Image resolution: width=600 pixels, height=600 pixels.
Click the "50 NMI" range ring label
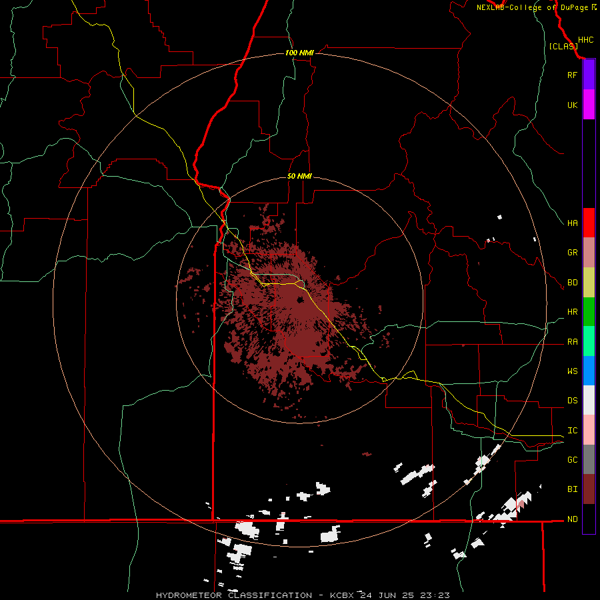(x=299, y=176)
